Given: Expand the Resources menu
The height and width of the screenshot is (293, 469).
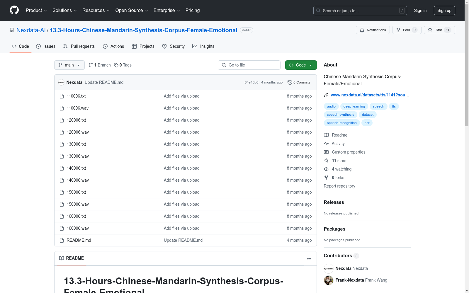Looking at the screenshot, I should 96,11.
